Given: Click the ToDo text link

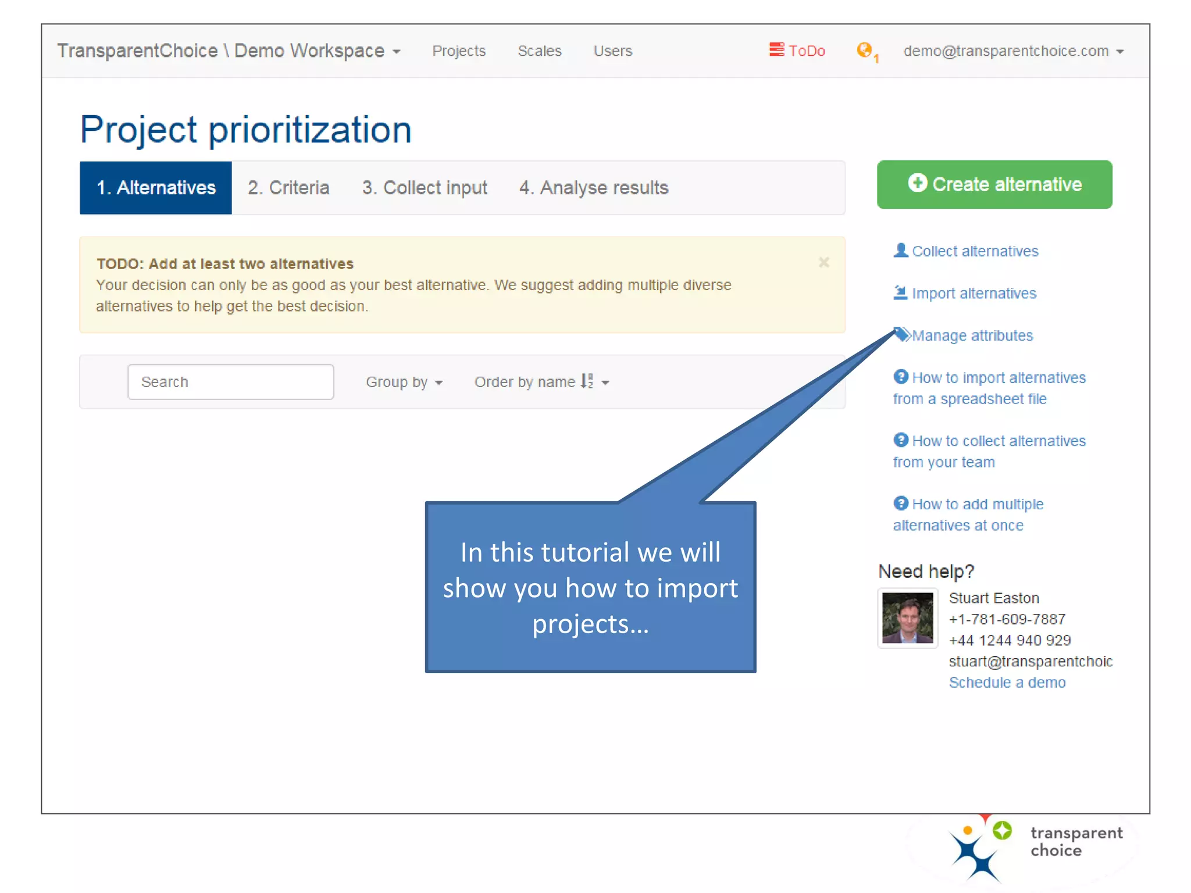Looking at the screenshot, I should pyautogui.click(x=807, y=51).
